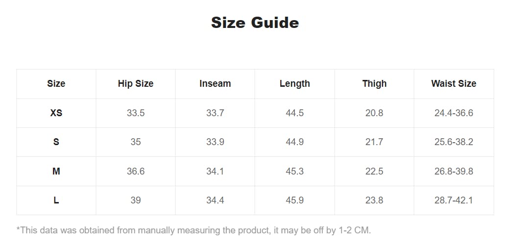512x252 pixels.
Task: Select the Size column header
Action: point(56,84)
